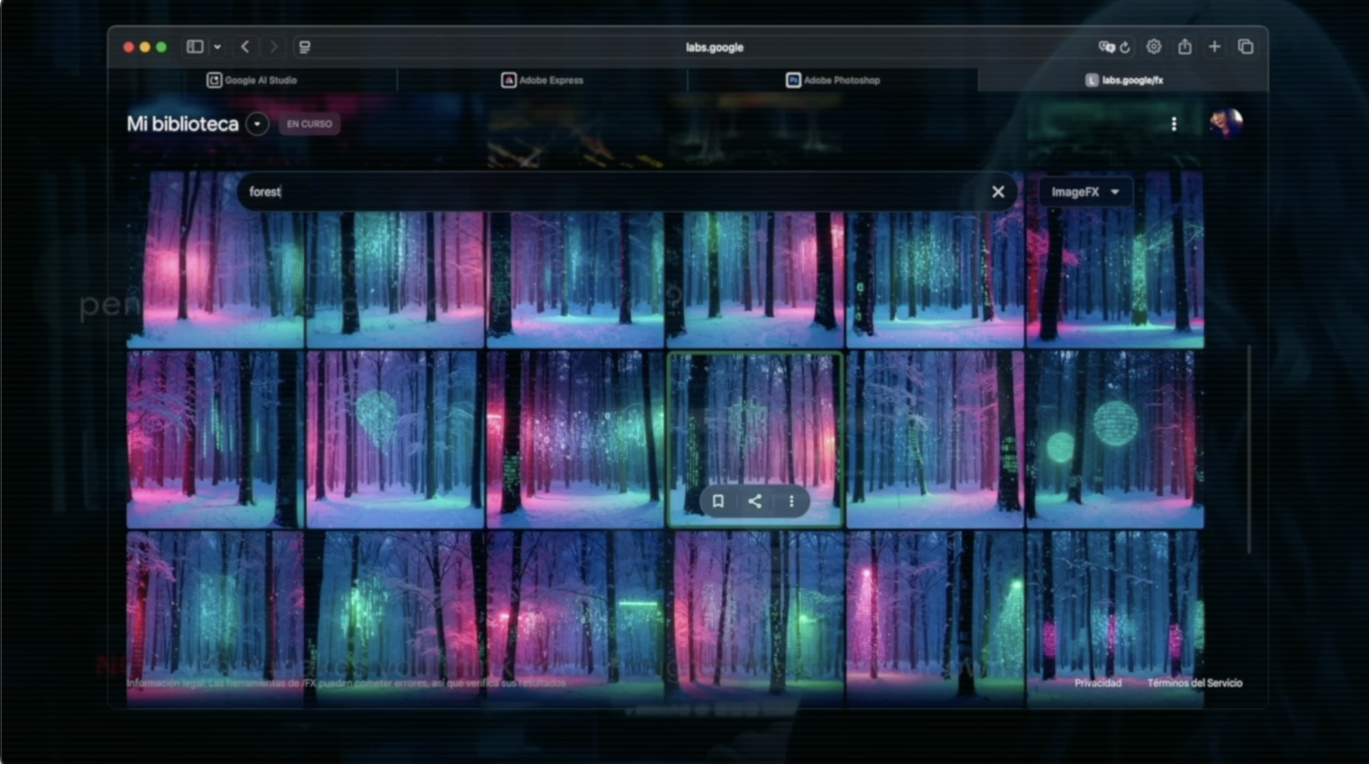Viewport: 1369px width, 764px height.
Task: Open the library three-dot menu
Action: coord(1174,124)
